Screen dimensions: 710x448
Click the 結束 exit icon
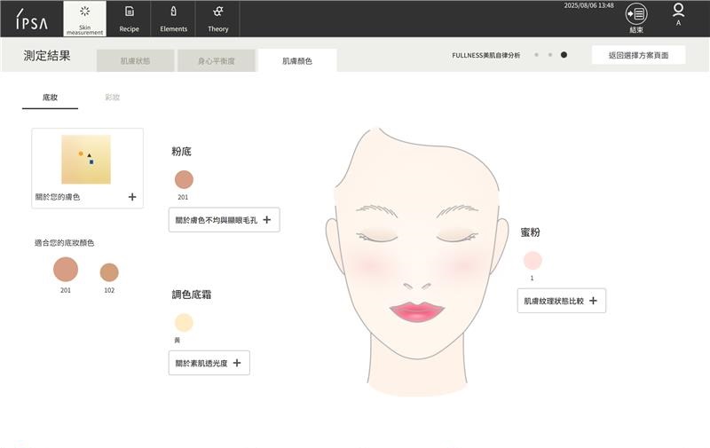636,16
